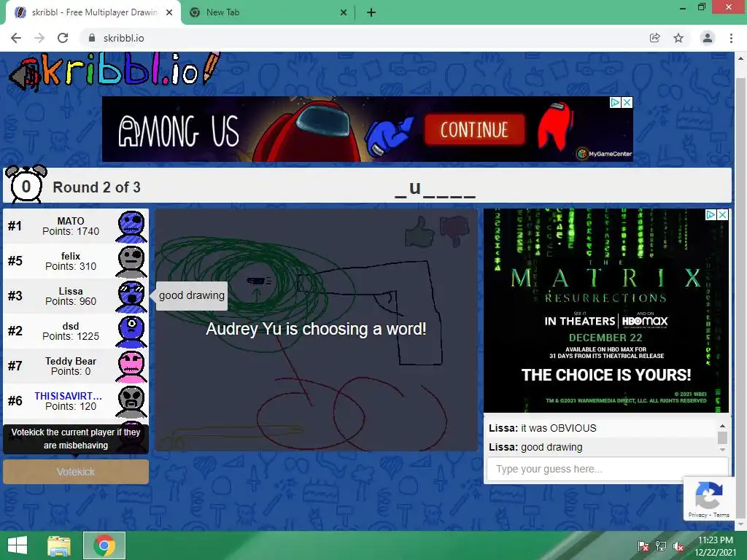Click the Matrix Resurrections ad banner
This screenshot has height=560, width=747.
pyautogui.click(x=606, y=311)
